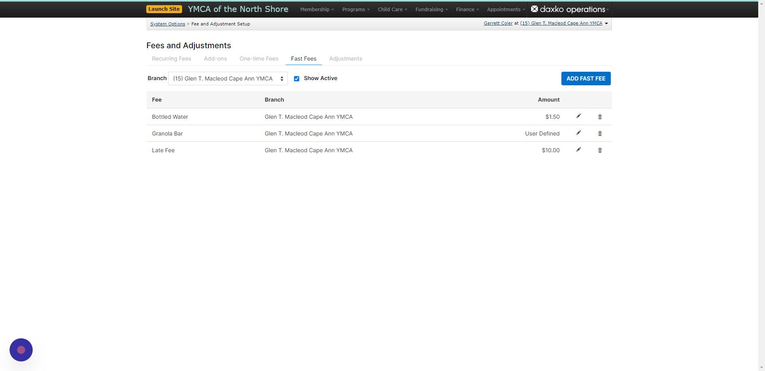Expand the Programs menu

click(356, 9)
